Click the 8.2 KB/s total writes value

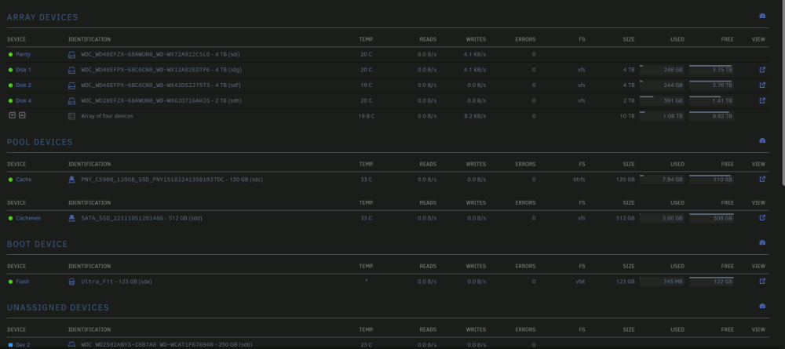pyautogui.click(x=475, y=116)
